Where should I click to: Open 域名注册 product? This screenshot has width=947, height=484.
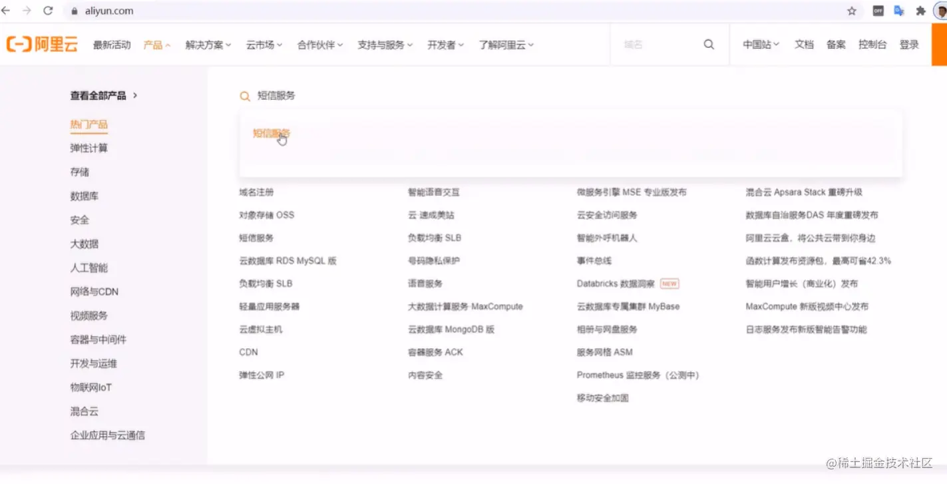click(x=256, y=192)
